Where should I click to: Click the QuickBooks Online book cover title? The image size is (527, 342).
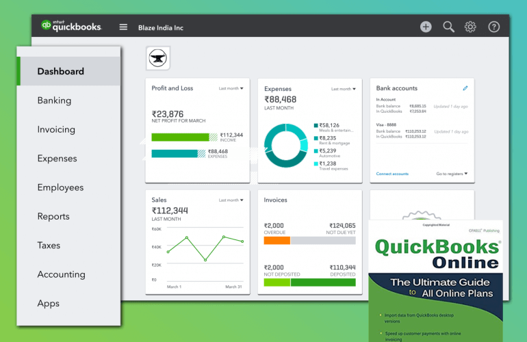coord(437,254)
